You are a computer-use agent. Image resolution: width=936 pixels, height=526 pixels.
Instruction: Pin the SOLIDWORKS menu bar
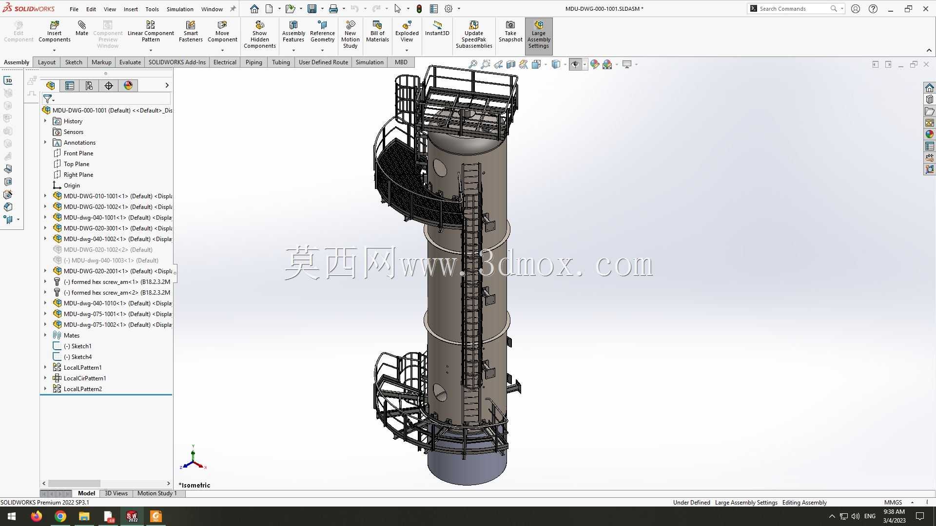coord(233,9)
